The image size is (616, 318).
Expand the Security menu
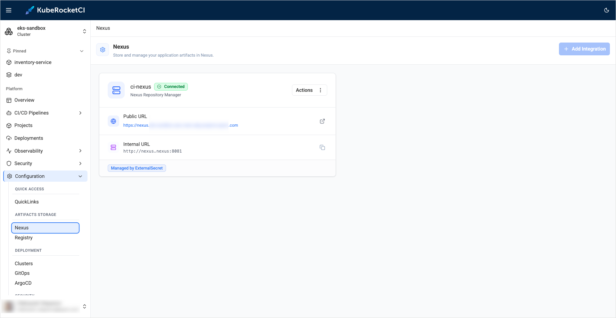(x=80, y=163)
